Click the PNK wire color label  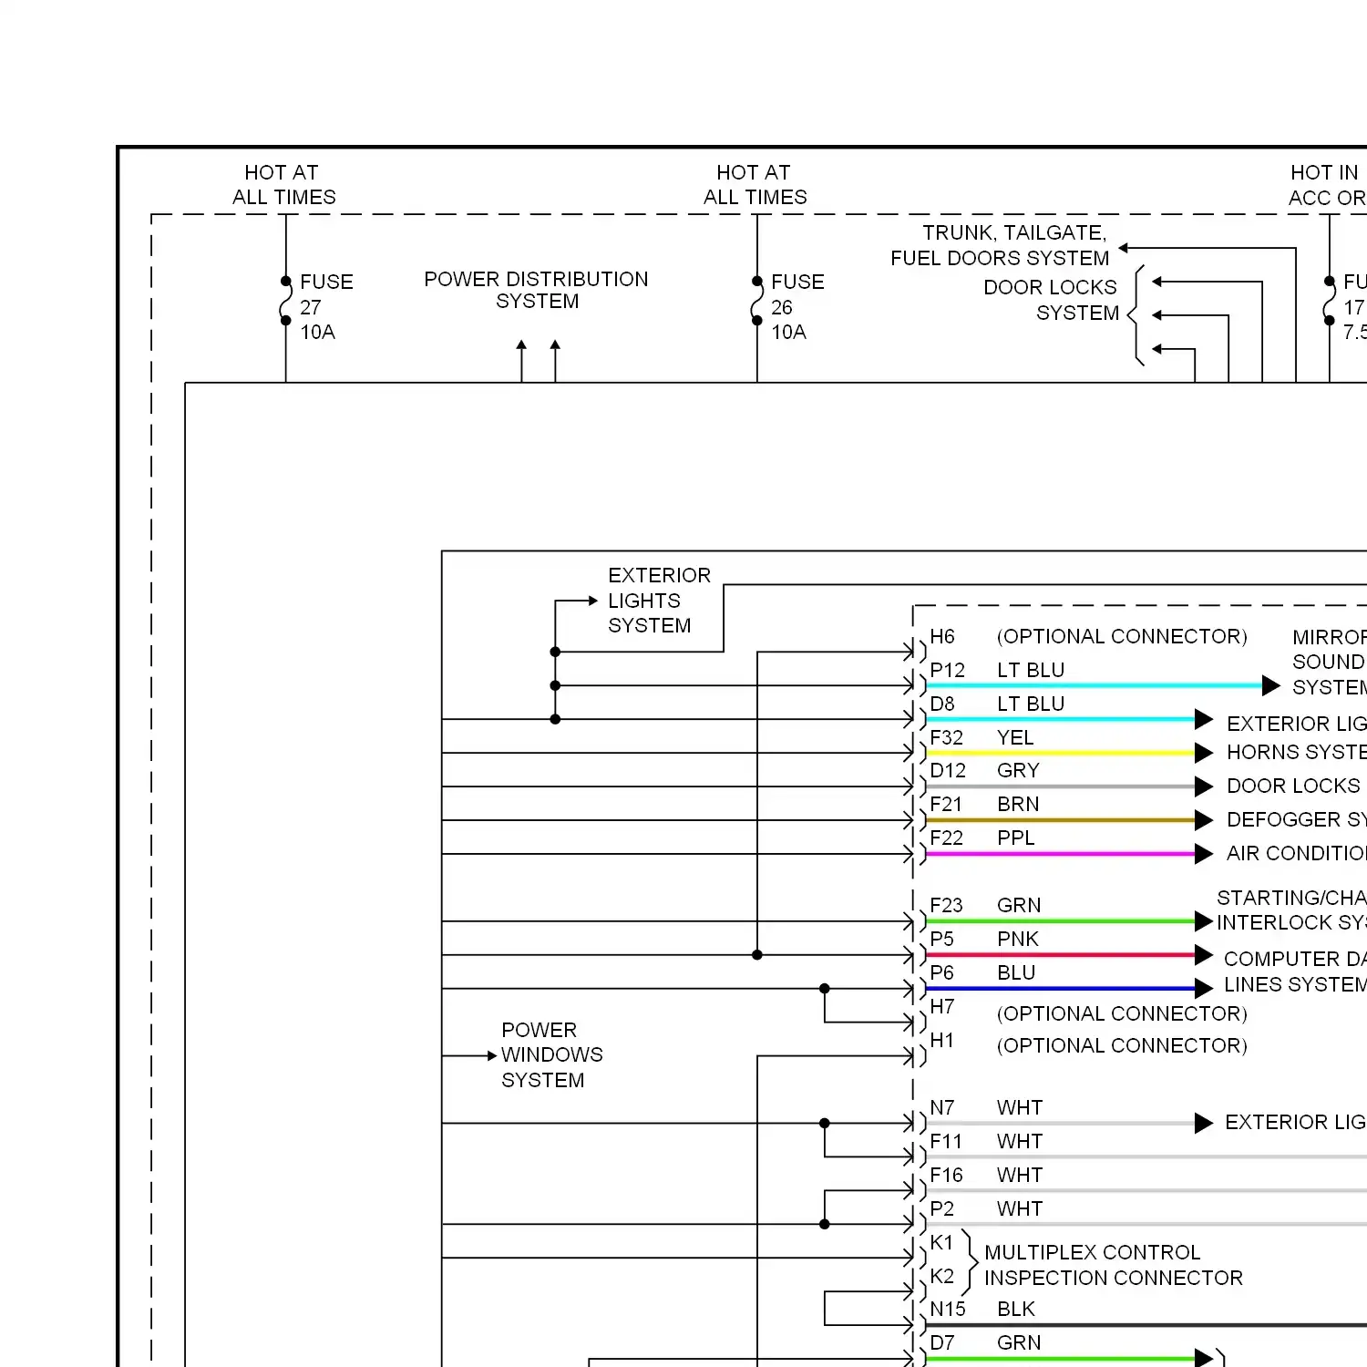click(x=1018, y=939)
